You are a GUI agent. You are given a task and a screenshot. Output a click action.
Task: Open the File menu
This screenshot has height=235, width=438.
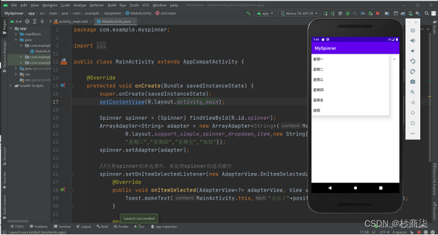pyautogui.click(x=14, y=5)
